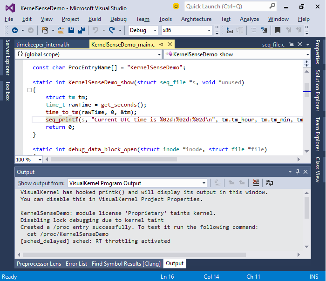Screen dimensions: 326x281
Task: Click the editor split-window handle icon
Action: (306, 64)
